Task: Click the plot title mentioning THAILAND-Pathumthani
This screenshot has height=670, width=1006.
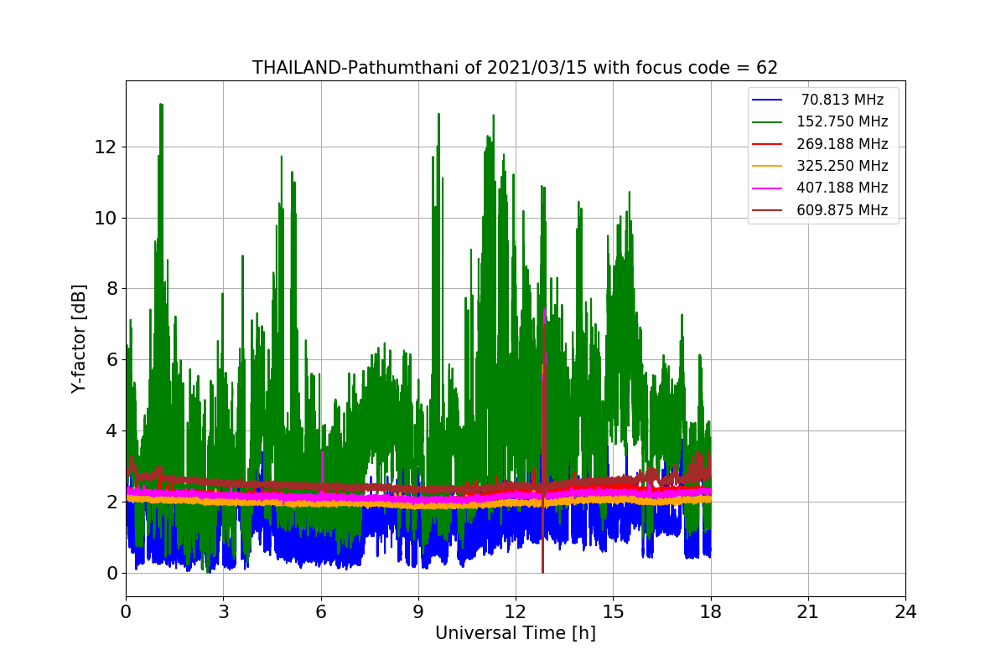Action: tap(515, 68)
